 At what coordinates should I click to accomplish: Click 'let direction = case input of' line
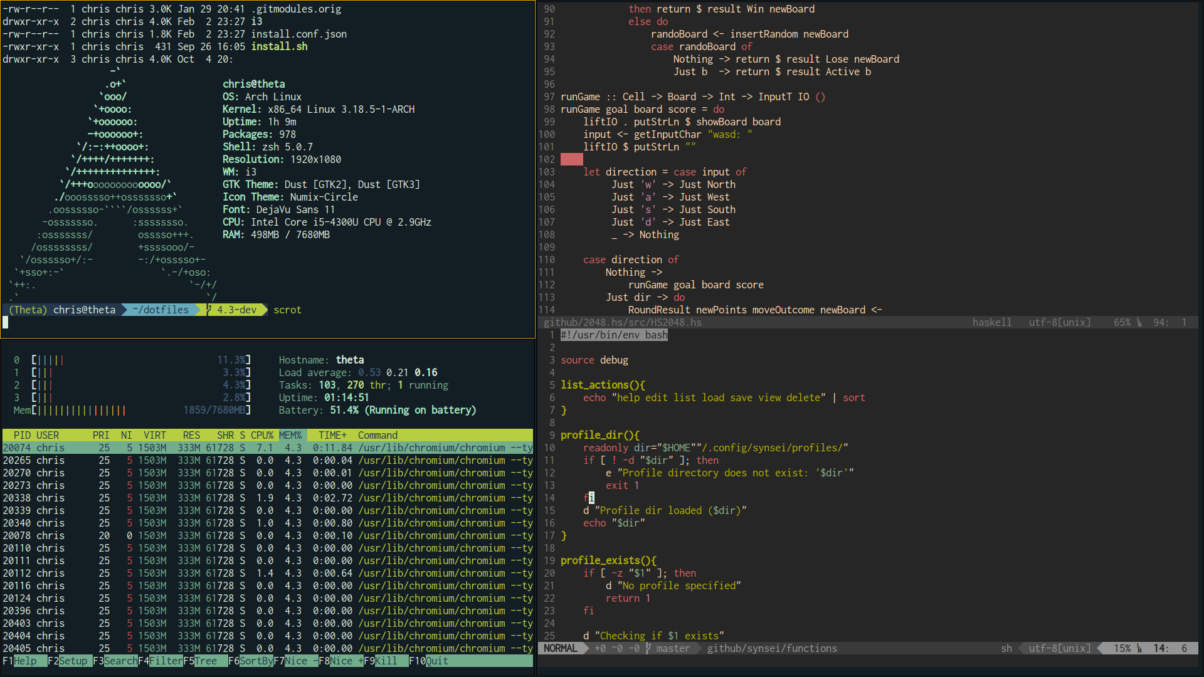(665, 172)
